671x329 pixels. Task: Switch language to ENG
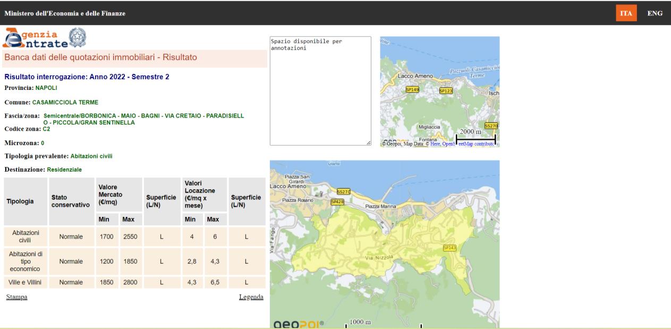[655, 13]
